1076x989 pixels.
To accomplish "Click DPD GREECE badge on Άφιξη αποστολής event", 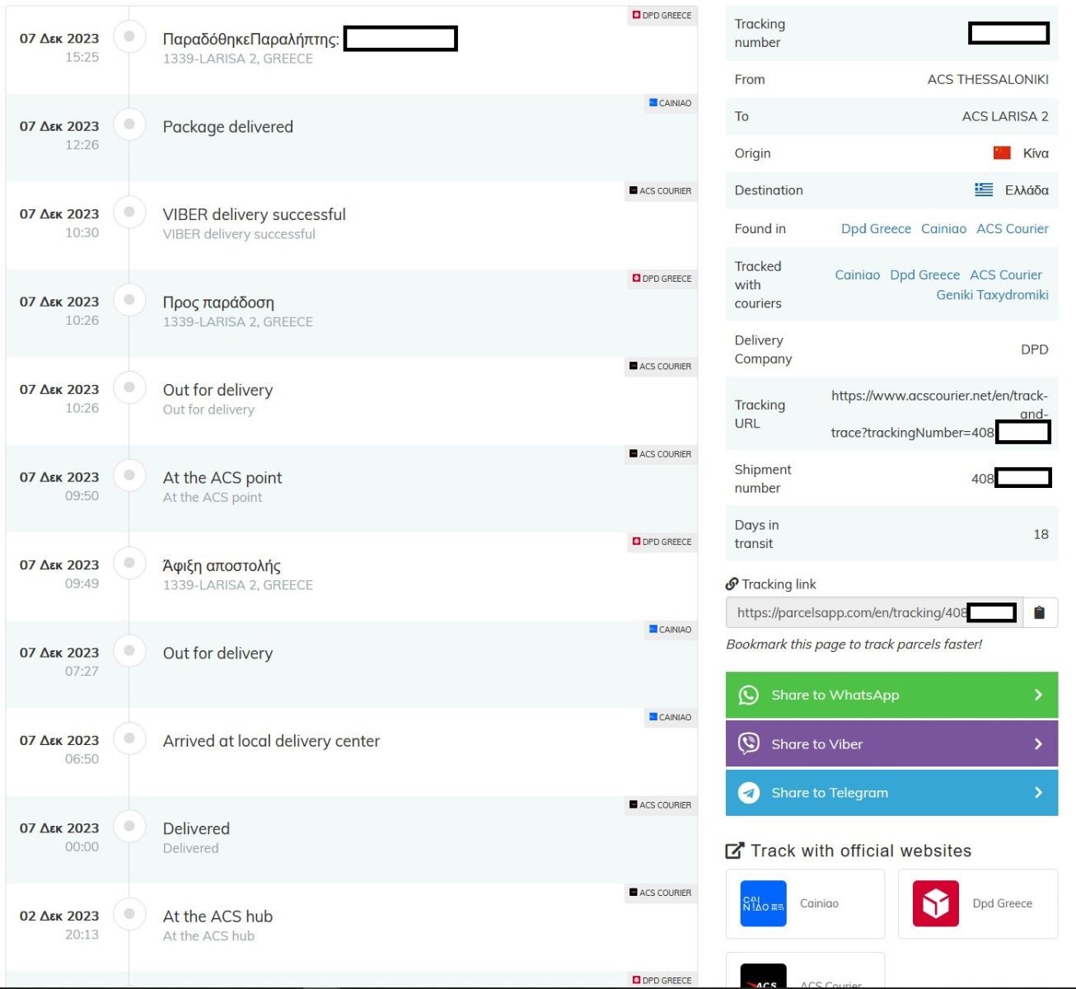I will click(662, 541).
